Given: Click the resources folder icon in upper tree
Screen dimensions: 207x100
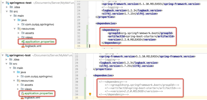Looking at the screenshot, I should 19,29.
